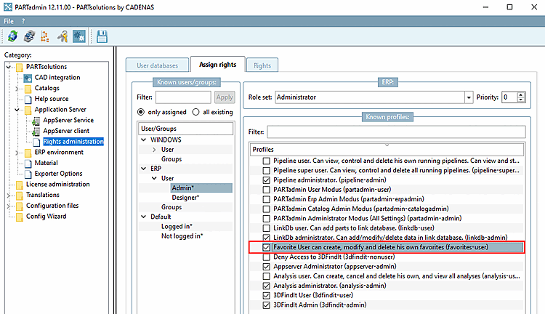
Task: Check the PARTadmin Catalog Admin Modus checkbox
Action: coord(266,209)
